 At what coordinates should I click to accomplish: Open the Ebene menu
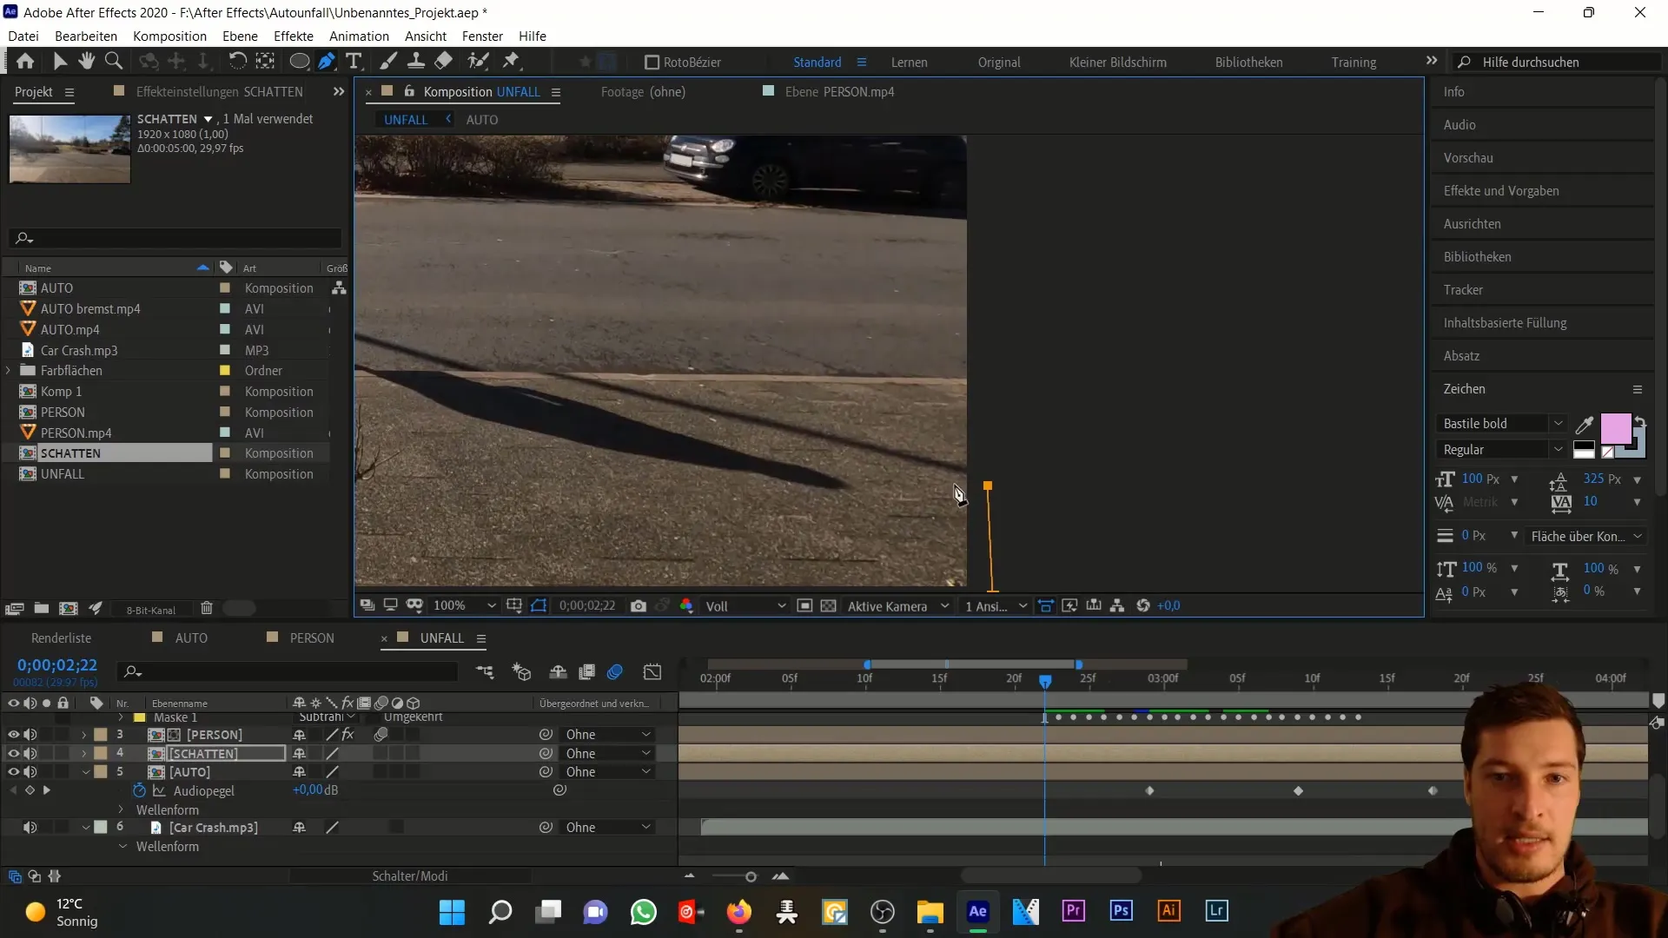pyautogui.click(x=240, y=36)
